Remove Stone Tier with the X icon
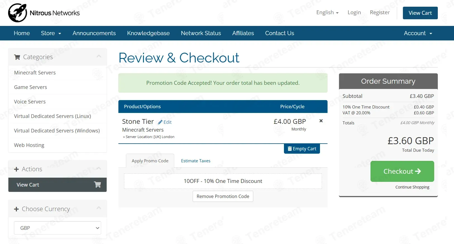Viewport: 454px width, 244px height. click(x=321, y=121)
